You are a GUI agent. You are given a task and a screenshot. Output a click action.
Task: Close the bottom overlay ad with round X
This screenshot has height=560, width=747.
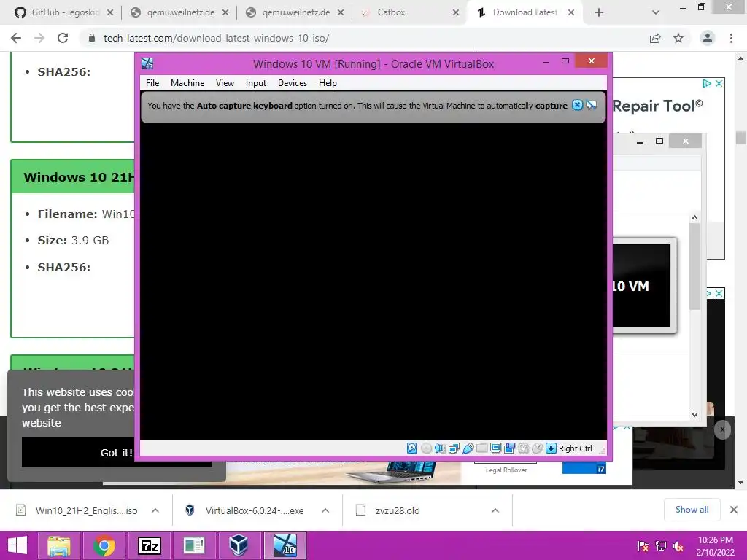click(722, 429)
